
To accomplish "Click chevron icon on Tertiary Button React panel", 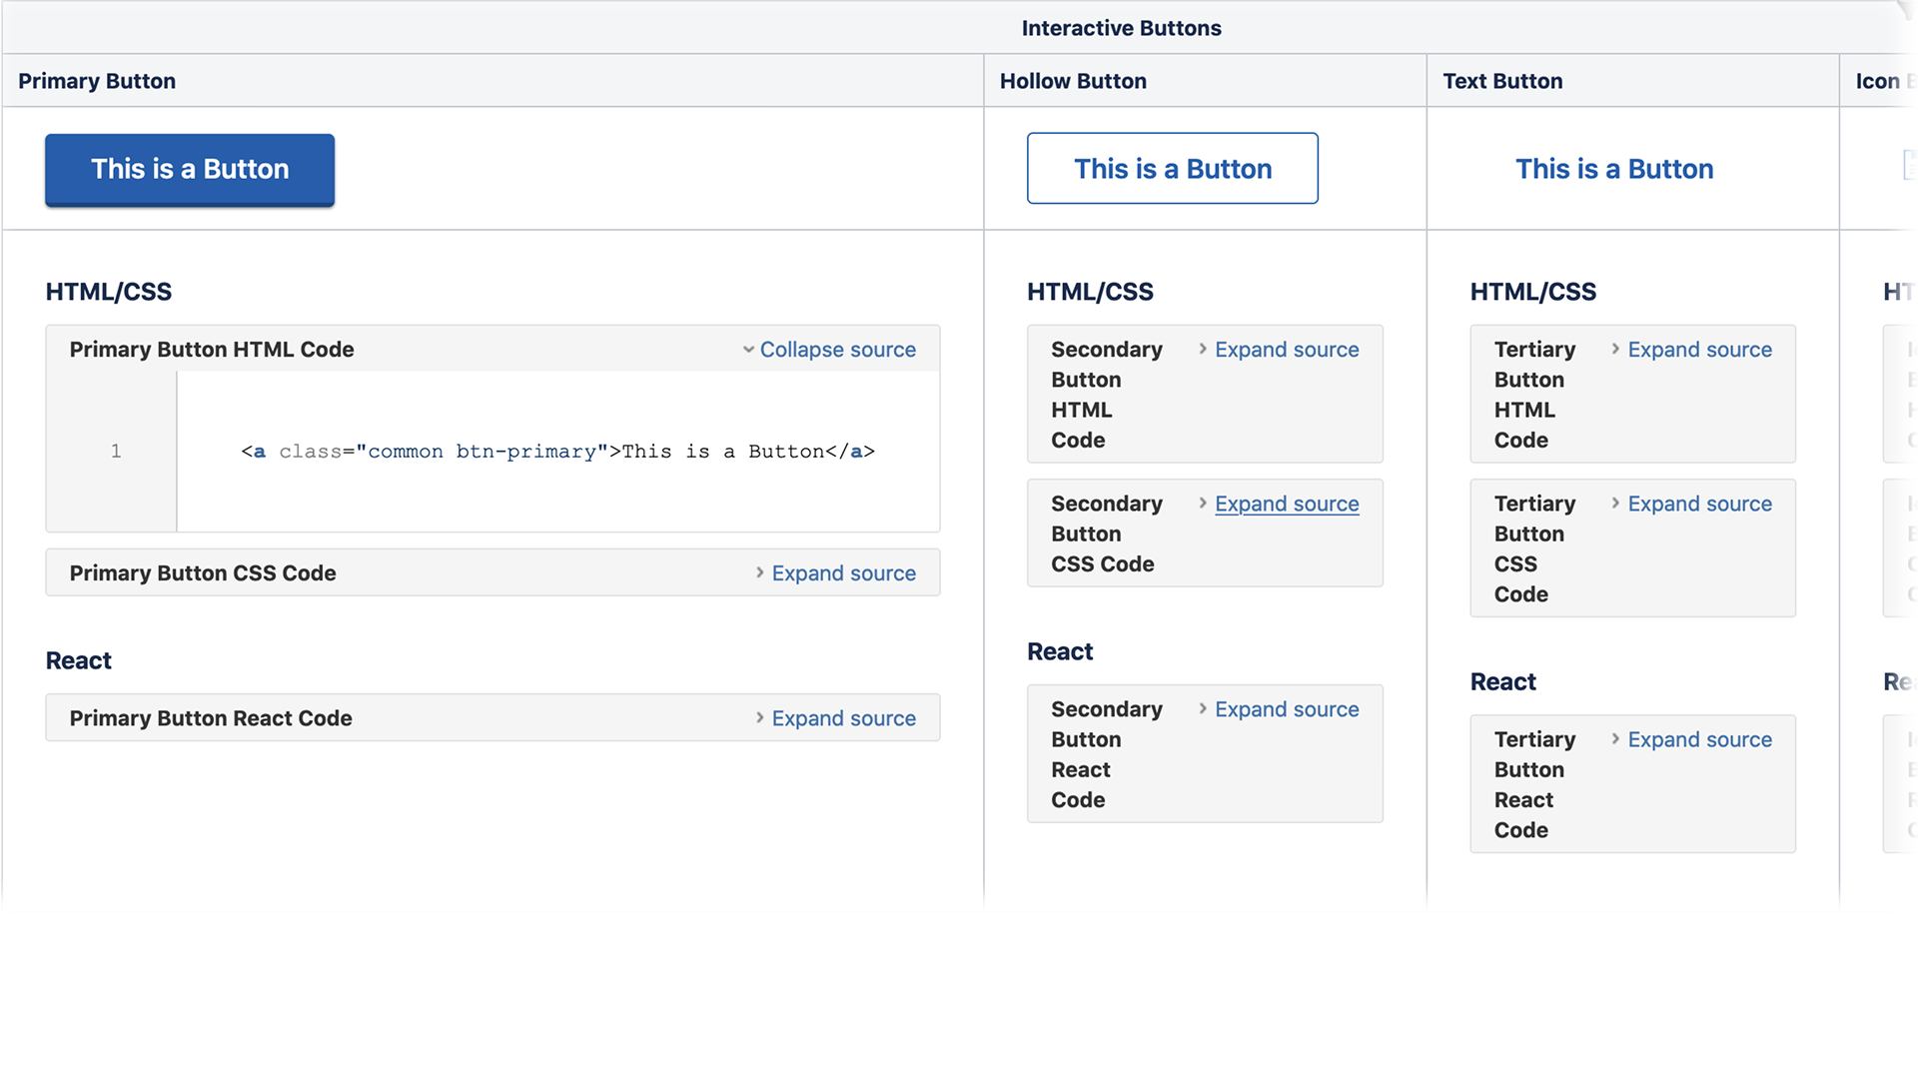I will coord(1615,738).
